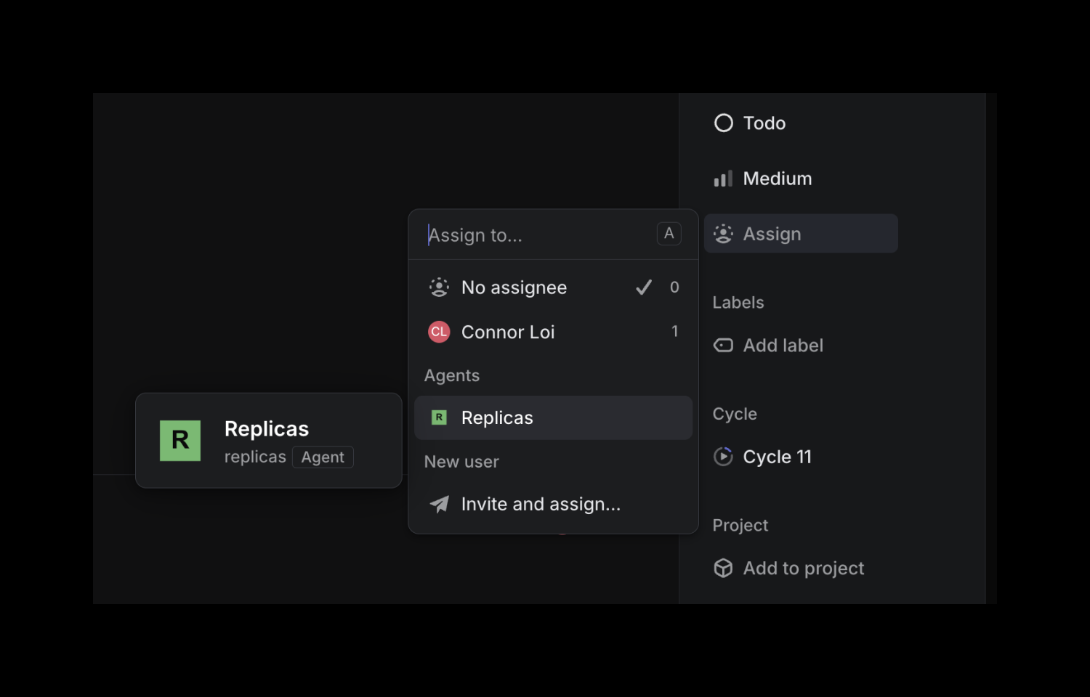Open the Medium priority bars icon

tap(724, 178)
